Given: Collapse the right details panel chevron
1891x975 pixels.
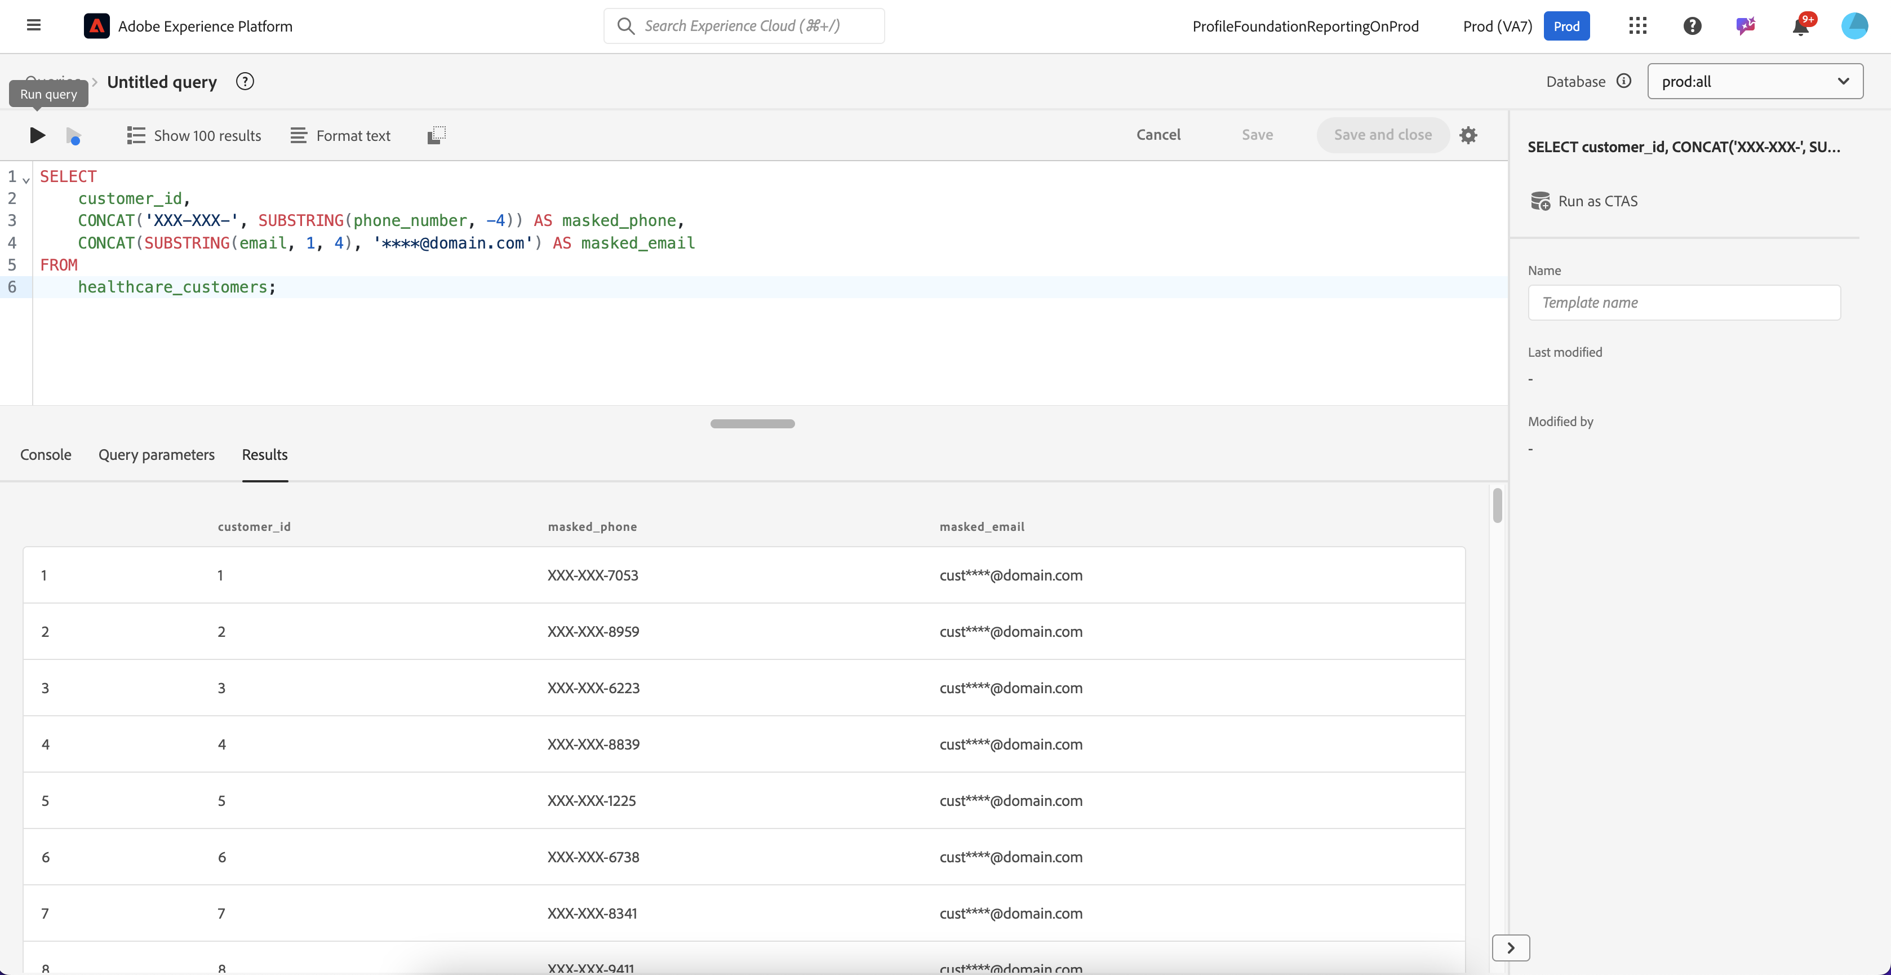Looking at the screenshot, I should [x=1511, y=948].
